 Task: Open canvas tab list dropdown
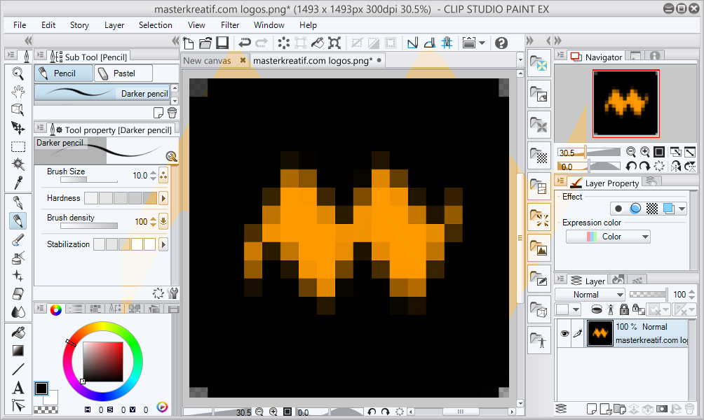pos(520,59)
